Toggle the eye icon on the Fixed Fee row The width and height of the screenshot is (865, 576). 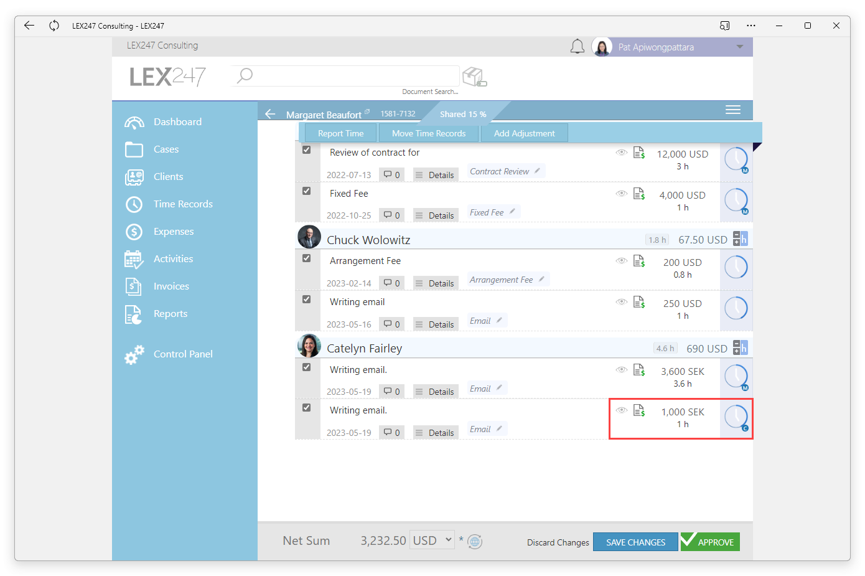tap(621, 194)
